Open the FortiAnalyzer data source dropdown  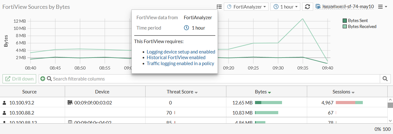[x=246, y=7]
